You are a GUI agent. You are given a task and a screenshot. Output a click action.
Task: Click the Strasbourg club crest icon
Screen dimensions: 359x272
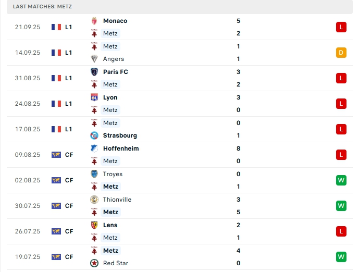pos(94,135)
